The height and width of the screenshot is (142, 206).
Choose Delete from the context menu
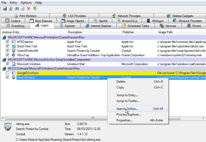tap(138, 82)
